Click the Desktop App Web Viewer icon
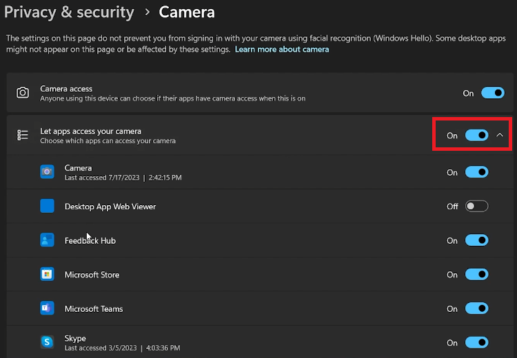The height and width of the screenshot is (358, 517). 47,206
